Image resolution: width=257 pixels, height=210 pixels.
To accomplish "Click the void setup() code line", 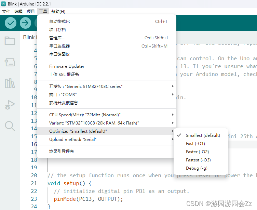I will [x=69, y=183].
